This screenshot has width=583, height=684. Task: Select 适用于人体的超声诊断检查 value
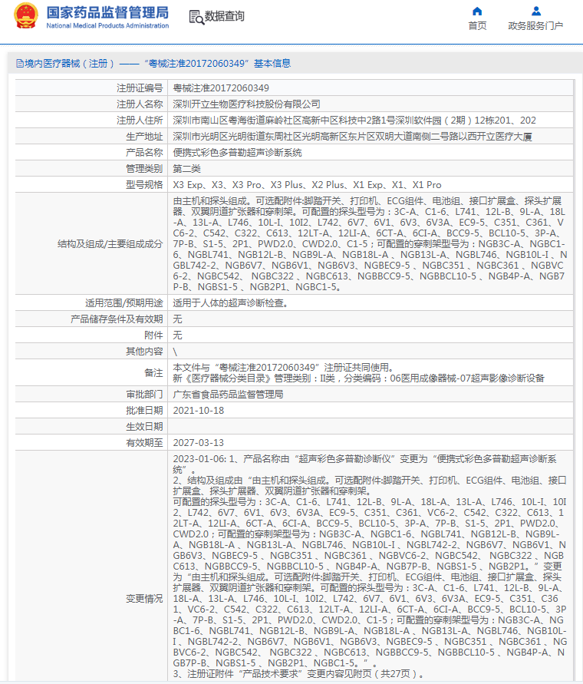(231, 303)
